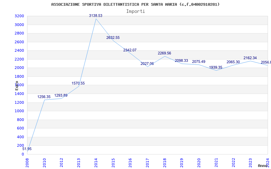Click the 1570.55 value label

pos(78,83)
